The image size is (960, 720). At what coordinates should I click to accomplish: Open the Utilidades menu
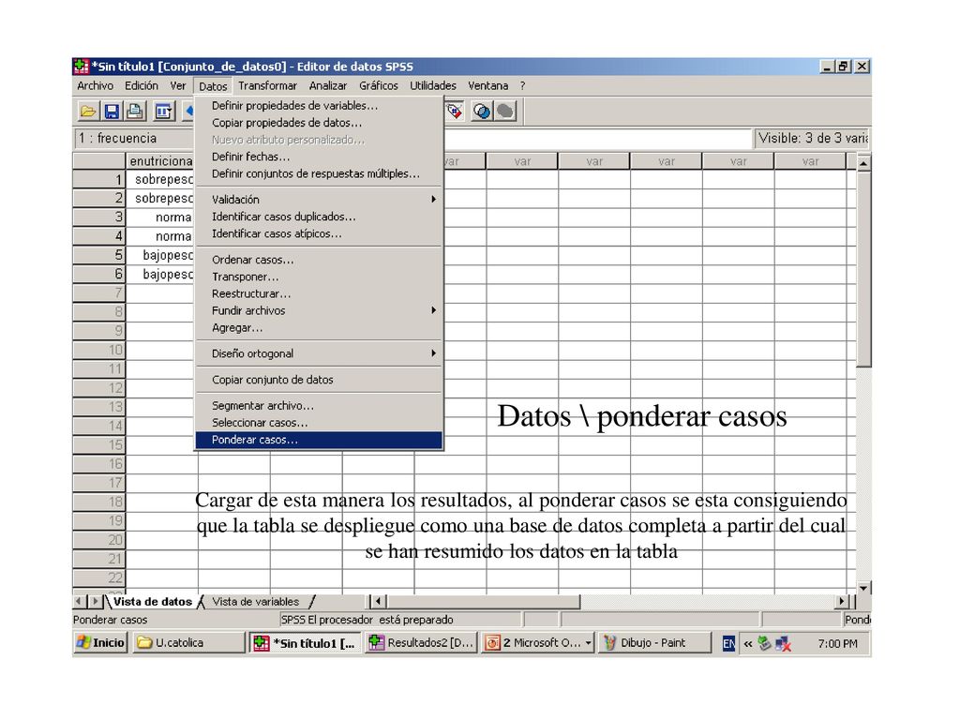[x=433, y=85]
